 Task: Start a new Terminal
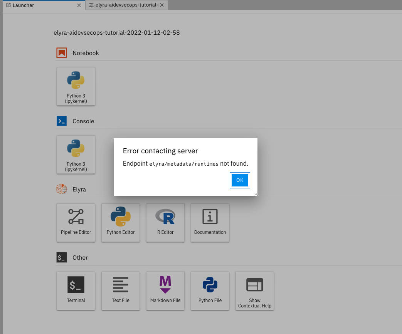pyautogui.click(x=76, y=291)
